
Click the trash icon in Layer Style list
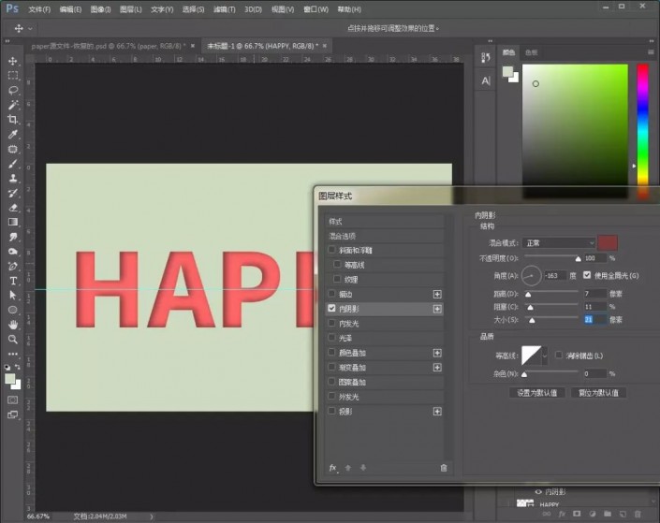[443, 468]
